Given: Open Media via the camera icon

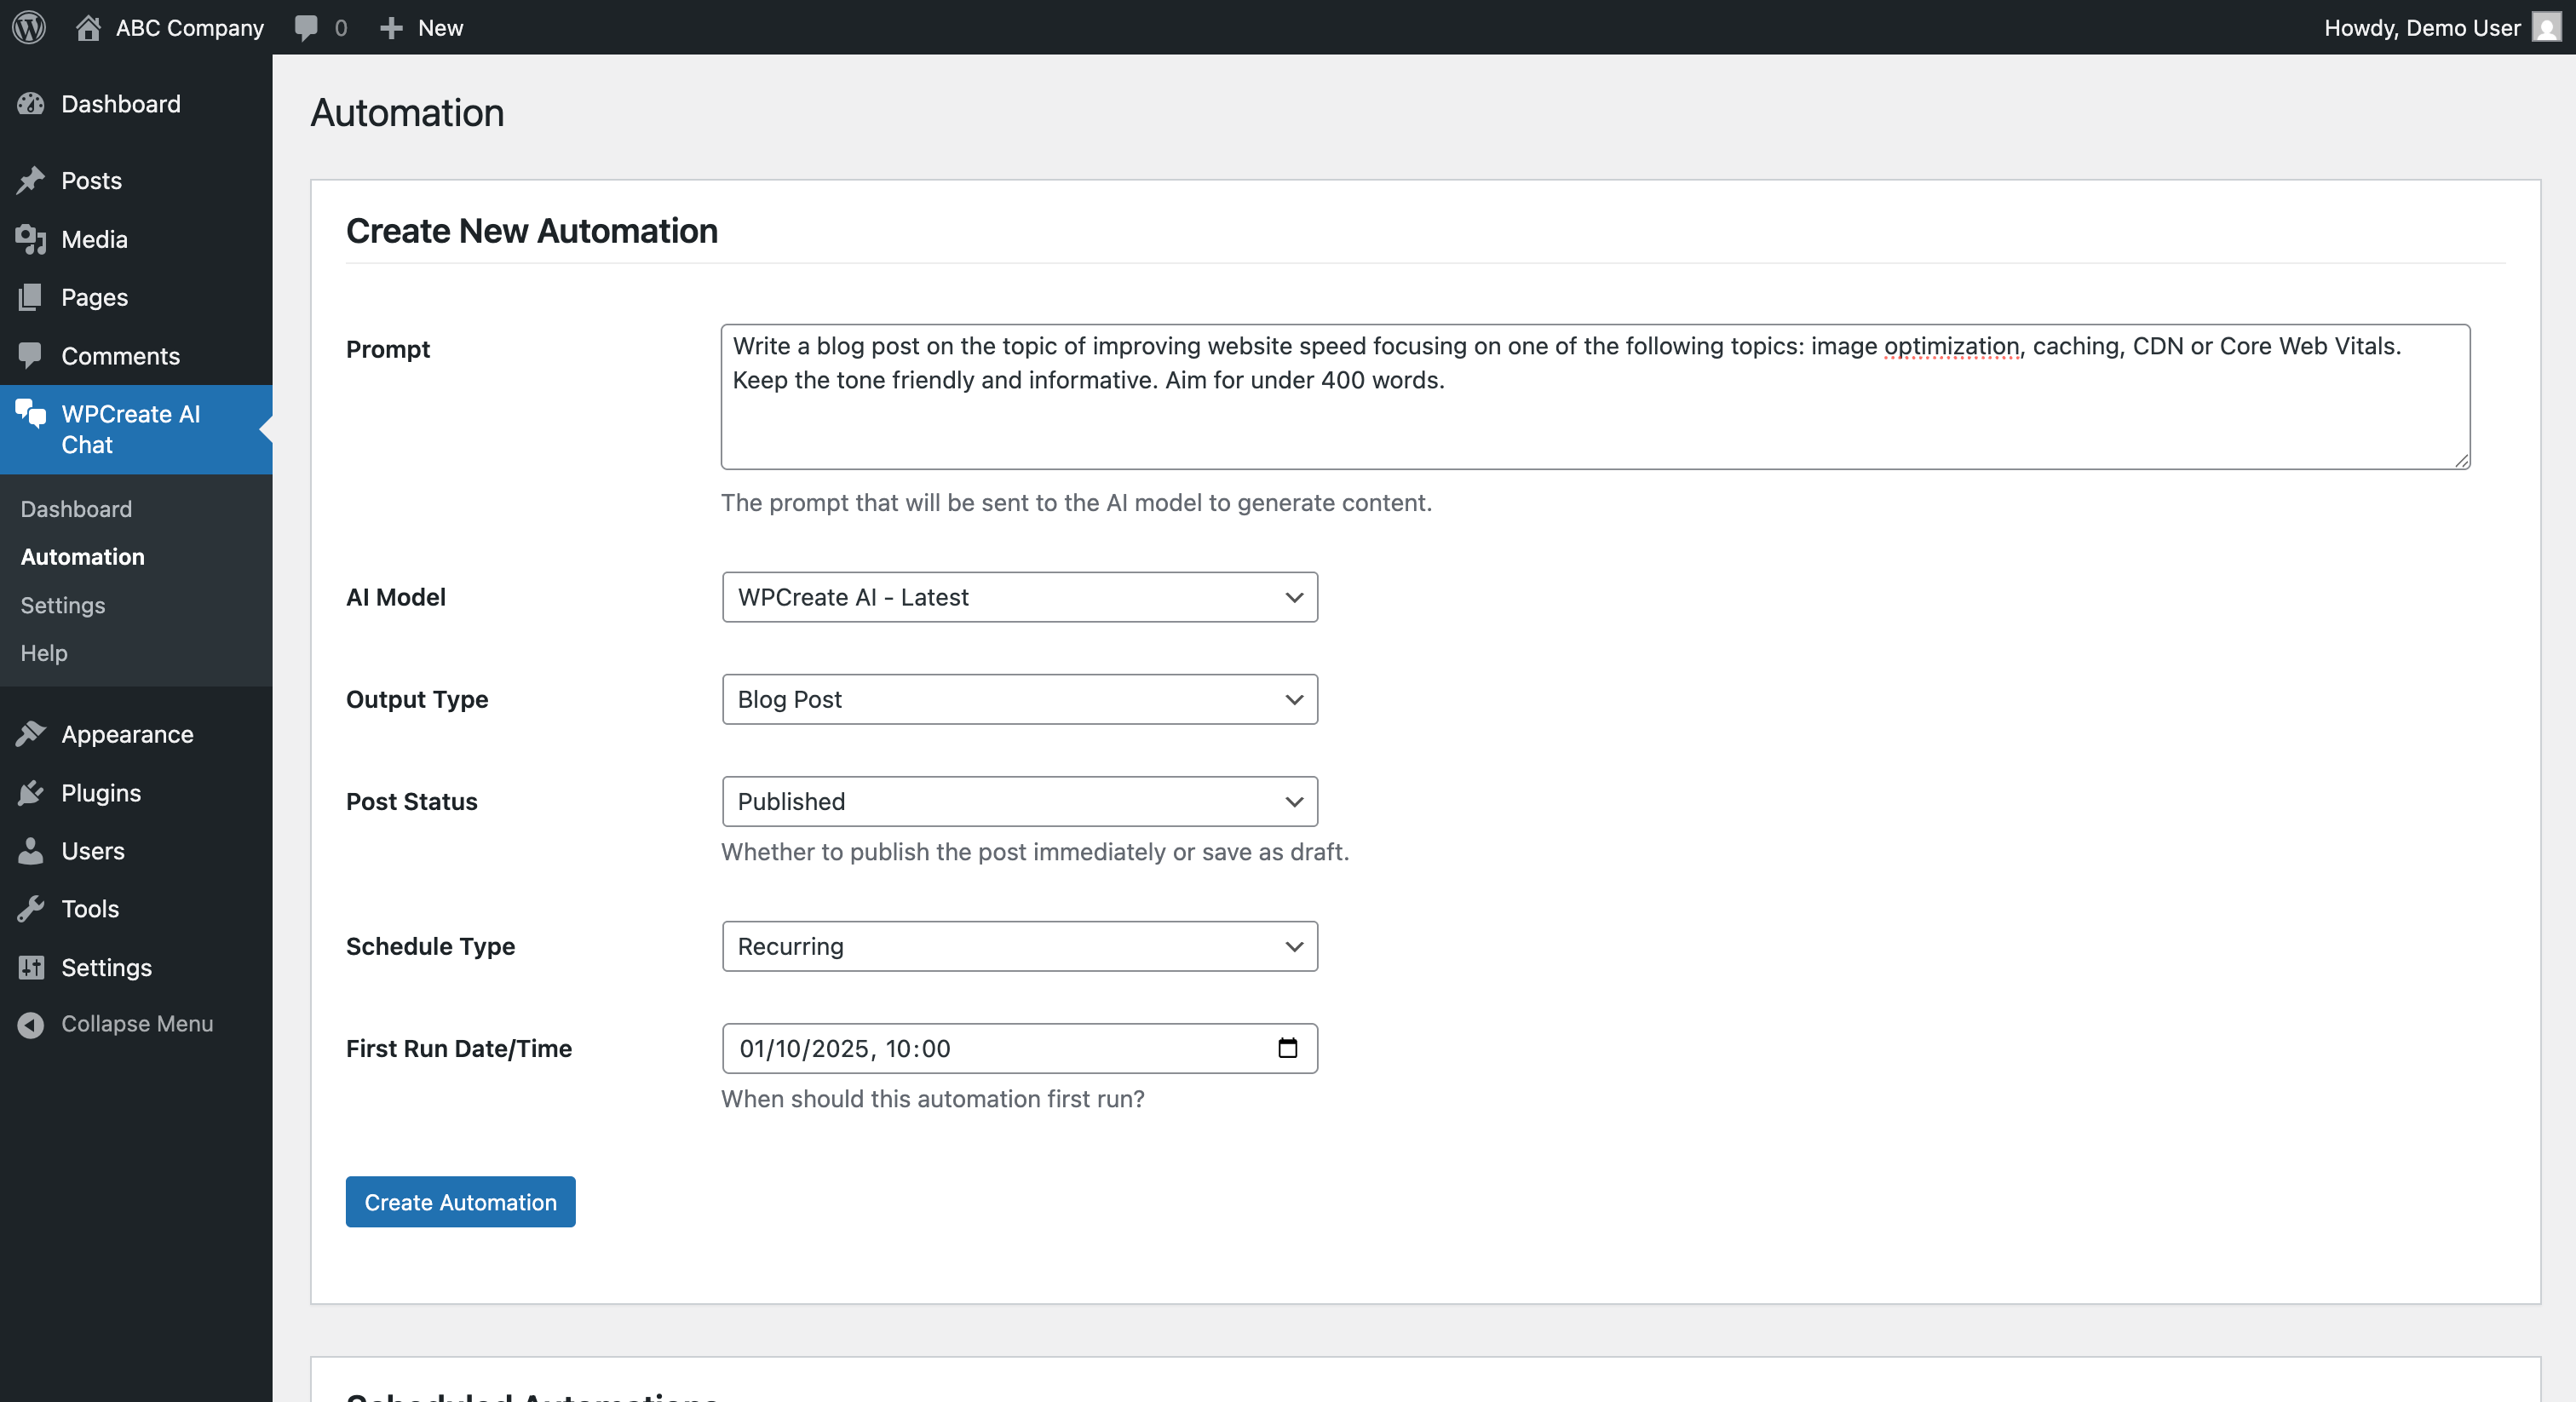Looking at the screenshot, I should [31, 239].
